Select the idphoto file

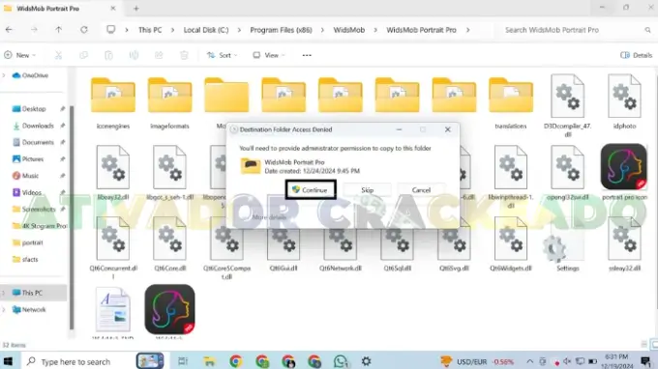(624, 101)
